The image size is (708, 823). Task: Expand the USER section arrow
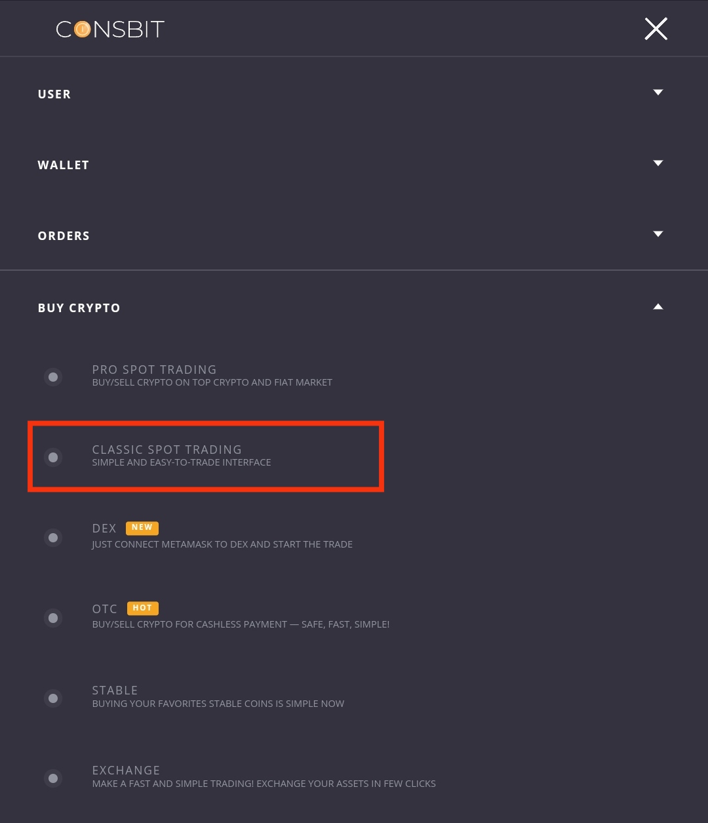coord(658,92)
